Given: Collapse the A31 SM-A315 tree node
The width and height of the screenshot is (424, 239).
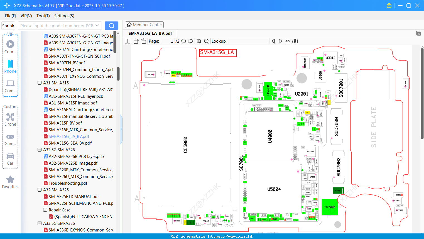Looking at the screenshot, I should (x=40, y=83).
